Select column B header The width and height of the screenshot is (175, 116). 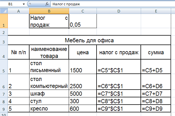(49, 11)
